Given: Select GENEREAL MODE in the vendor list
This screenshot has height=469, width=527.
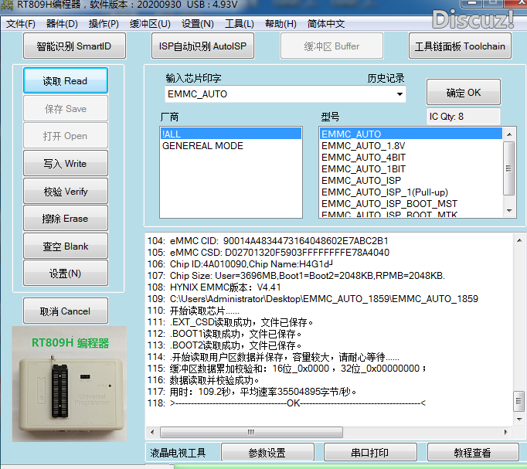Looking at the screenshot, I should (x=202, y=145).
